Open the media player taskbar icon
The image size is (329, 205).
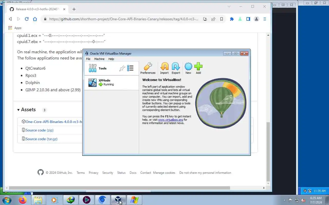(54, 200)
